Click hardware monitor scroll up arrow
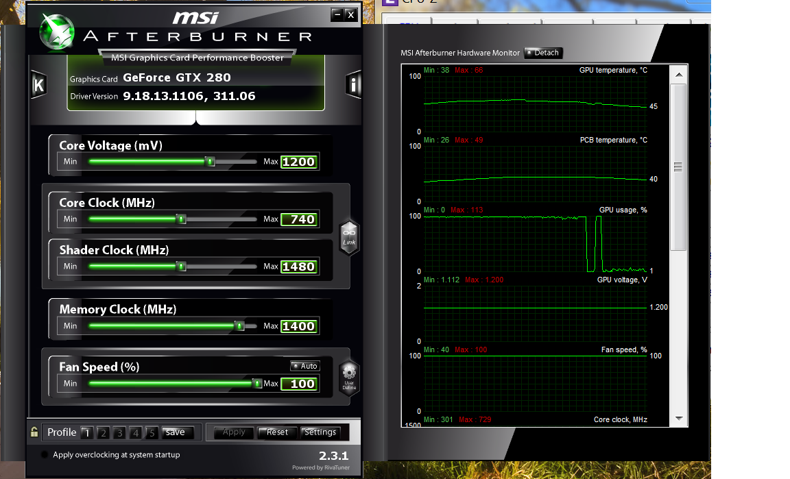 [679, 75]
